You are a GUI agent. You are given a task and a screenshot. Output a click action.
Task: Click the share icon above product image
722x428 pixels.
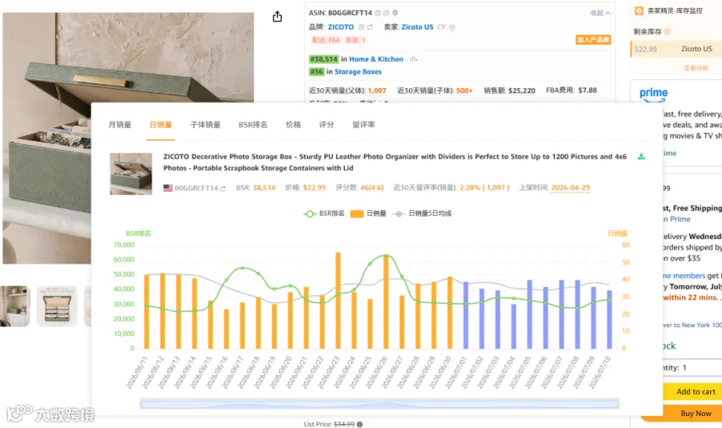[x=277, y=17]
